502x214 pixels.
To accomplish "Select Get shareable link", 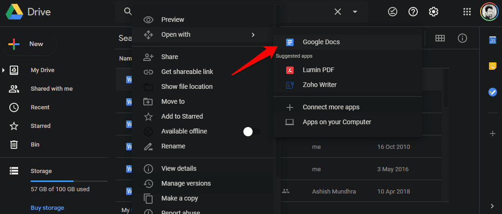I will coord(202,72).
